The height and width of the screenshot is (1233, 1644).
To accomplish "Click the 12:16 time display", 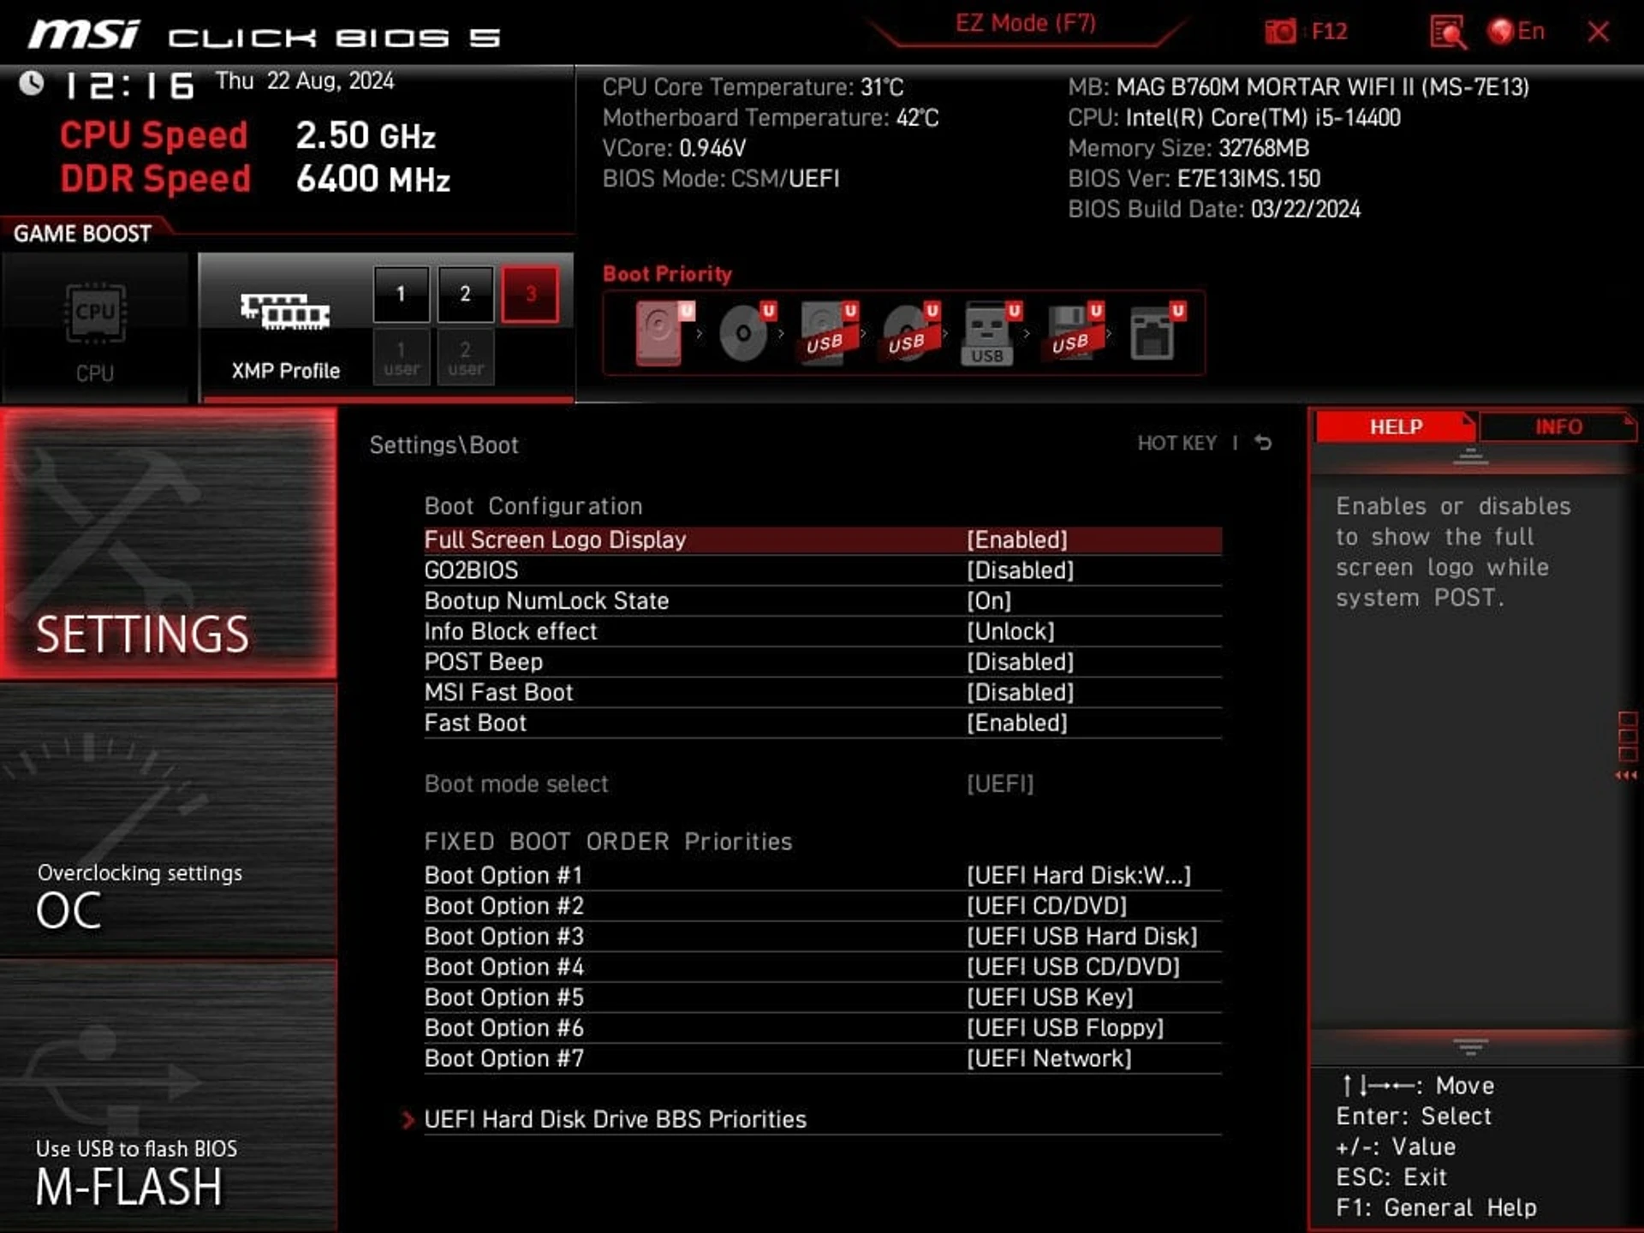I will pos(129,85).
